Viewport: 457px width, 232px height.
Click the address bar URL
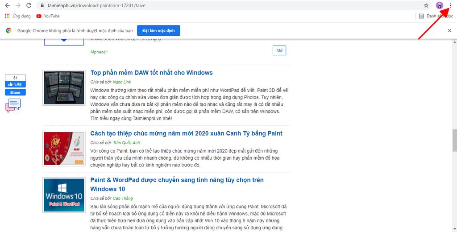click(x=96, y=5)
